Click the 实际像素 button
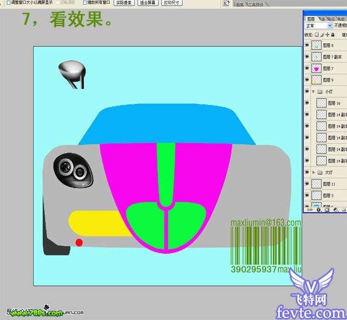This screenshot has height=320, width=347. pyautogui.click(x=124, y=3)
